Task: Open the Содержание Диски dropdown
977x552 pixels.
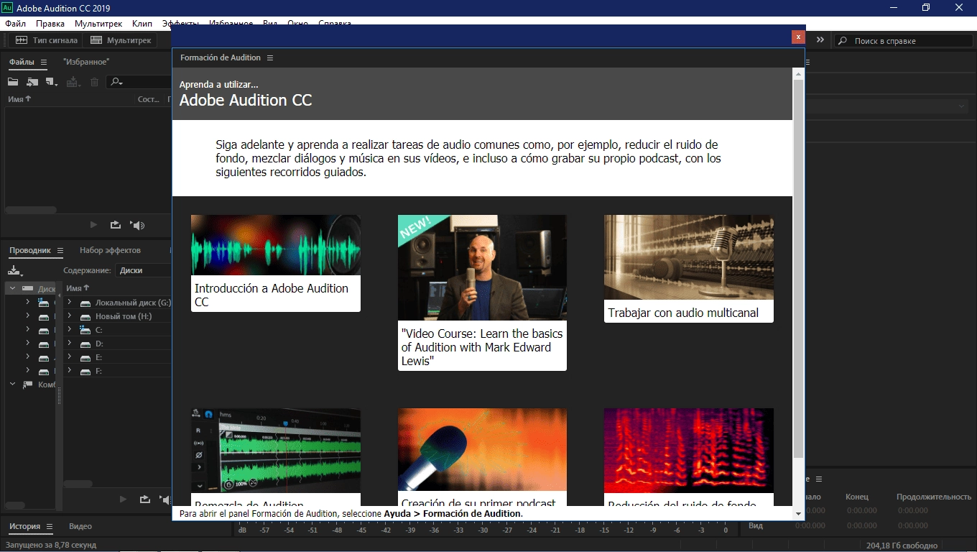Action: click(144, 270)
